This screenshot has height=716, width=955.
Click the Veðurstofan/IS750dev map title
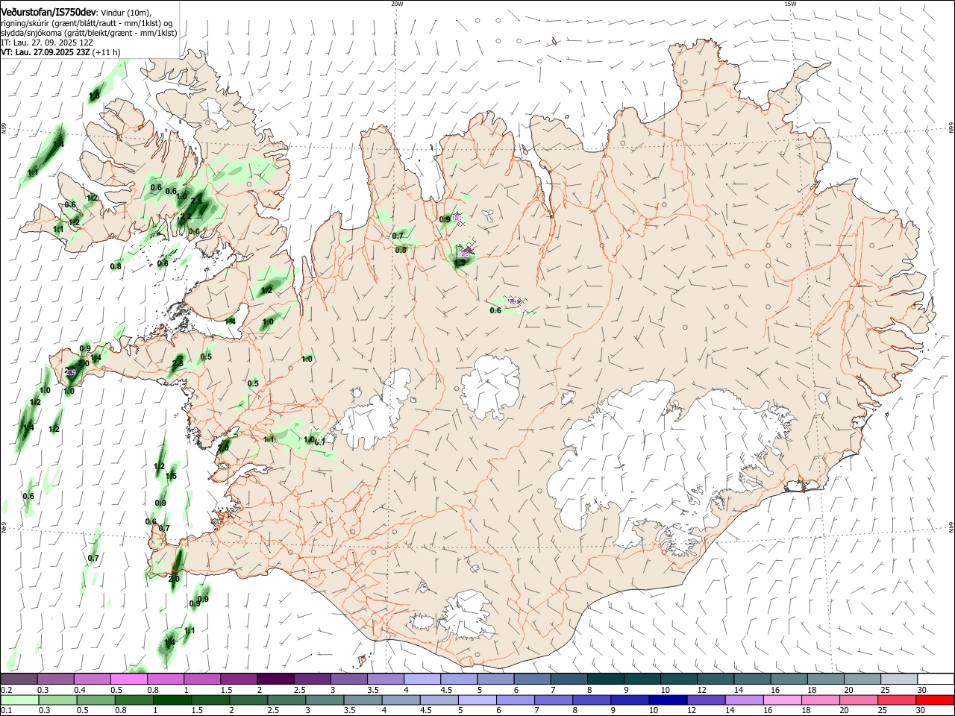click(x=48, y=12)
